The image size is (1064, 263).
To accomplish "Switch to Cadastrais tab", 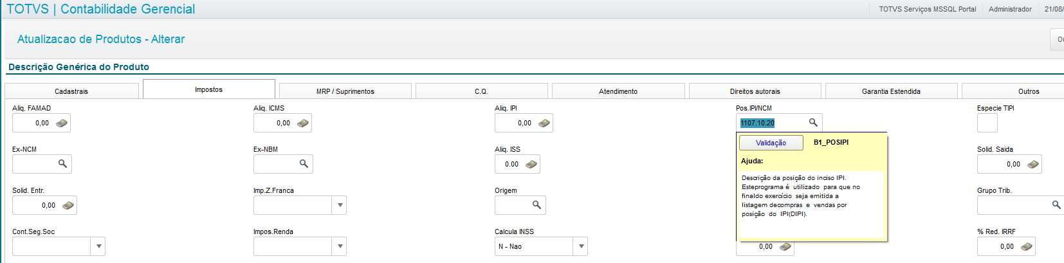I will pyautogui.click(x=71, y=91).
